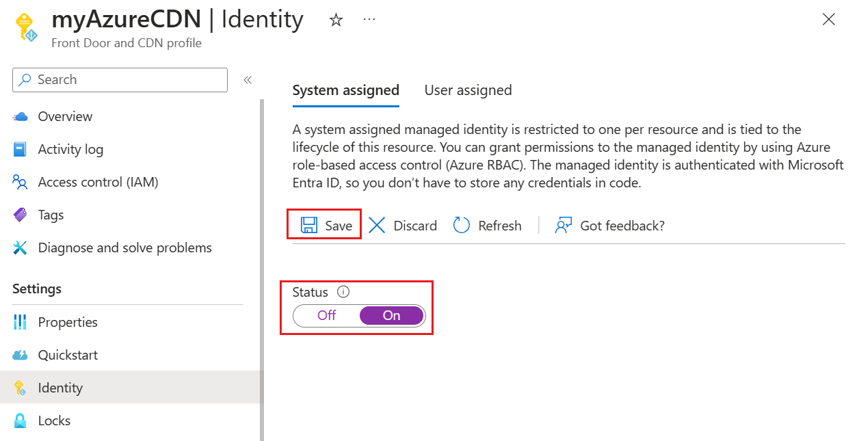Open Diagnose and solve problems
This screenshot has width=861, height=441.
21,248
